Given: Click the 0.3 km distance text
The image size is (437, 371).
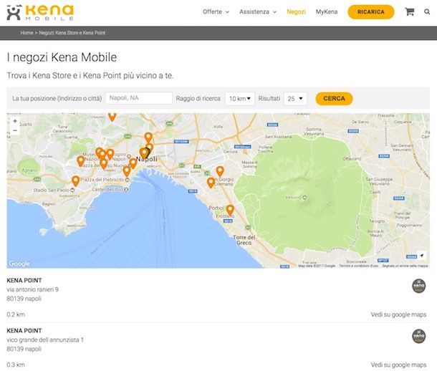Looking at the screenshot, I should (x=16, y=365).
